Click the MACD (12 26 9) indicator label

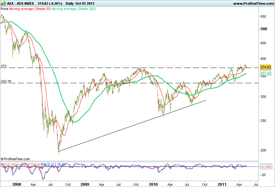53,164
